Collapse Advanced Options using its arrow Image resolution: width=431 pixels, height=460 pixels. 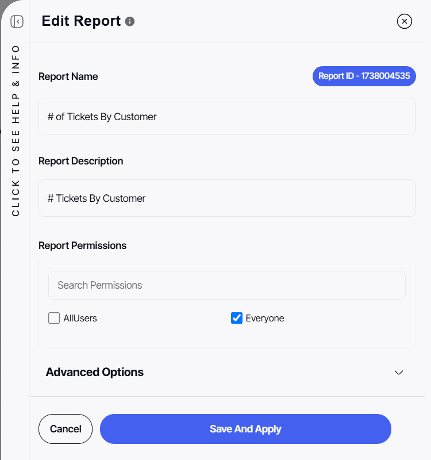coord(399,373)
